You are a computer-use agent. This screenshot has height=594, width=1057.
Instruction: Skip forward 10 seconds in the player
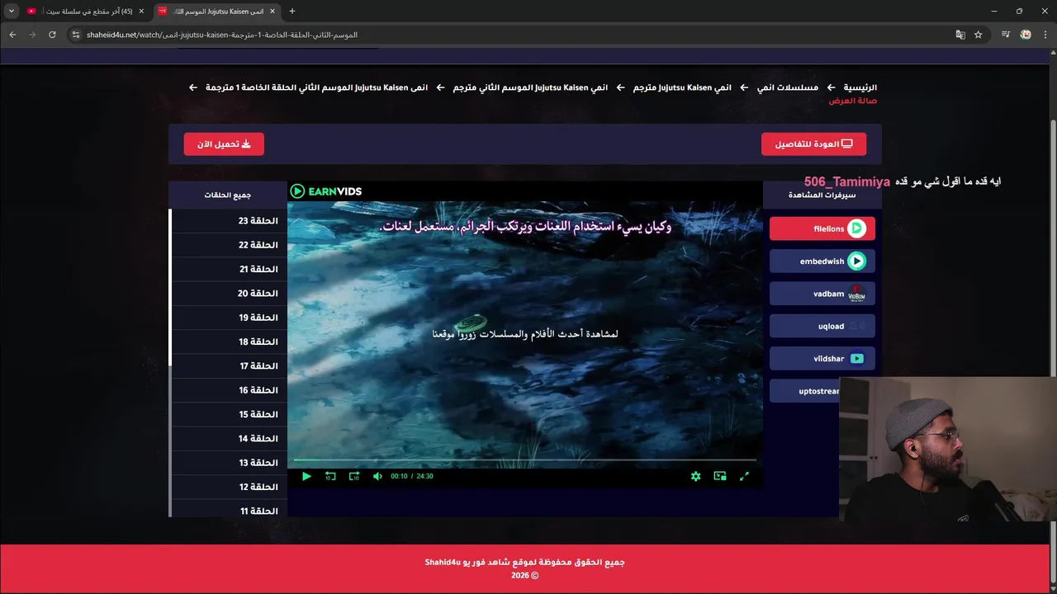[x=354, y=476]
